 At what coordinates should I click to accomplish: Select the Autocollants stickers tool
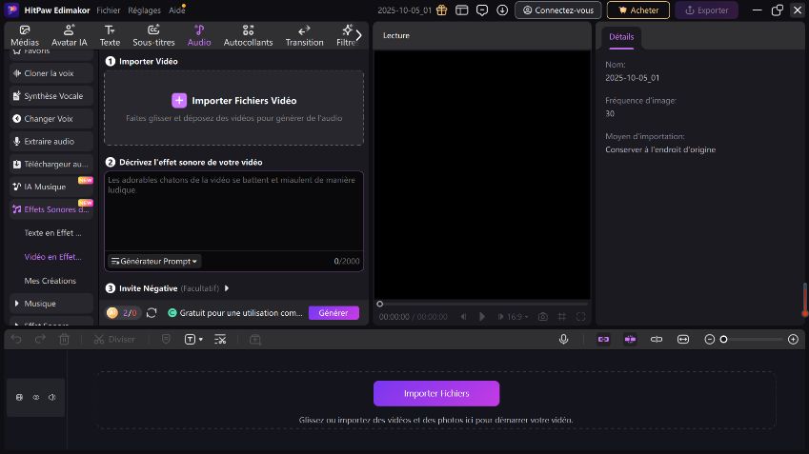click(x=248, y=36)
